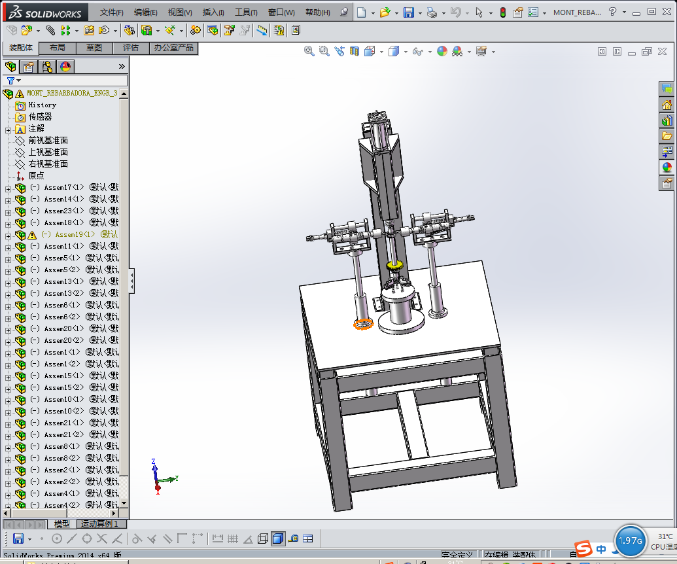
Task: Click the Edit Appearance color ball
Action: click(x=442, y=51)
